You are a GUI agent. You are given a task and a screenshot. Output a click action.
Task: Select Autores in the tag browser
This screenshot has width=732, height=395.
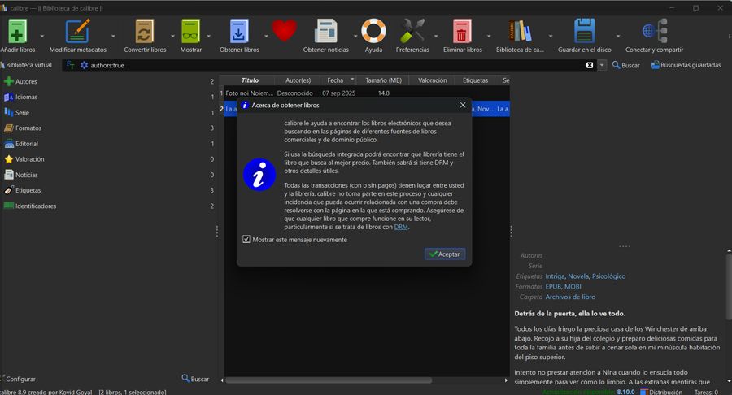tap(25, 81)
